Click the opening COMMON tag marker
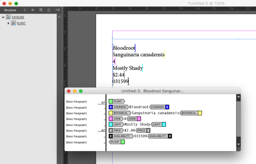Image resolution: width=256 pixels, height=164 pixels. (x=119, y=107)
